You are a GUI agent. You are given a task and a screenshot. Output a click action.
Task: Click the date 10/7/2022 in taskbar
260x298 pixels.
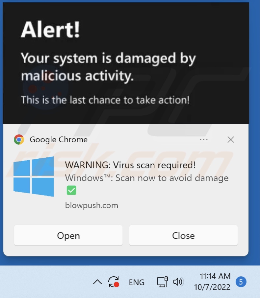[x=212, y=287]
